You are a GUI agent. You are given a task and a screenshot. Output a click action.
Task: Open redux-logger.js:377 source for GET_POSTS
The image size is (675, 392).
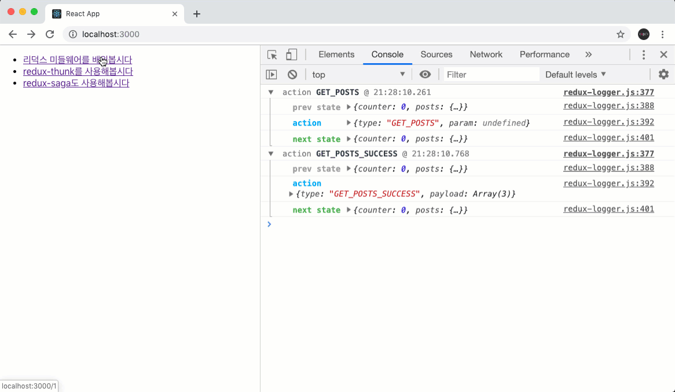point(608,92)
